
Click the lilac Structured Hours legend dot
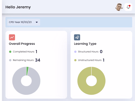coord(75,52)
